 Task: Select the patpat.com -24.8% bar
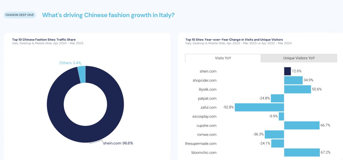pyautogui.click(x=277, y=98)
